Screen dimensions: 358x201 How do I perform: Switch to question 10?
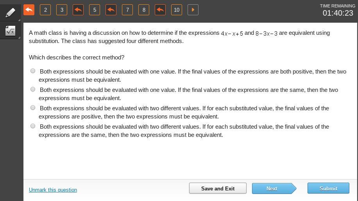(x=177, y=10)
